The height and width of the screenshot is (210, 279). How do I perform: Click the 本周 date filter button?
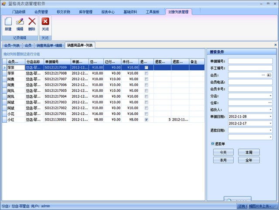pos(249,152)
